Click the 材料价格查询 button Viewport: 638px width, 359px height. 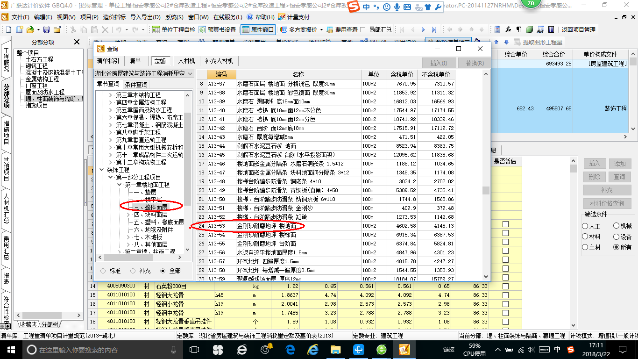[x=607, y=203]
